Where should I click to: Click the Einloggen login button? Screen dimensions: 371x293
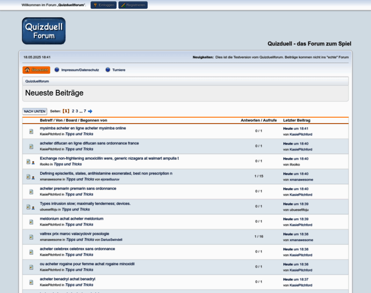(x=103, y=5)
